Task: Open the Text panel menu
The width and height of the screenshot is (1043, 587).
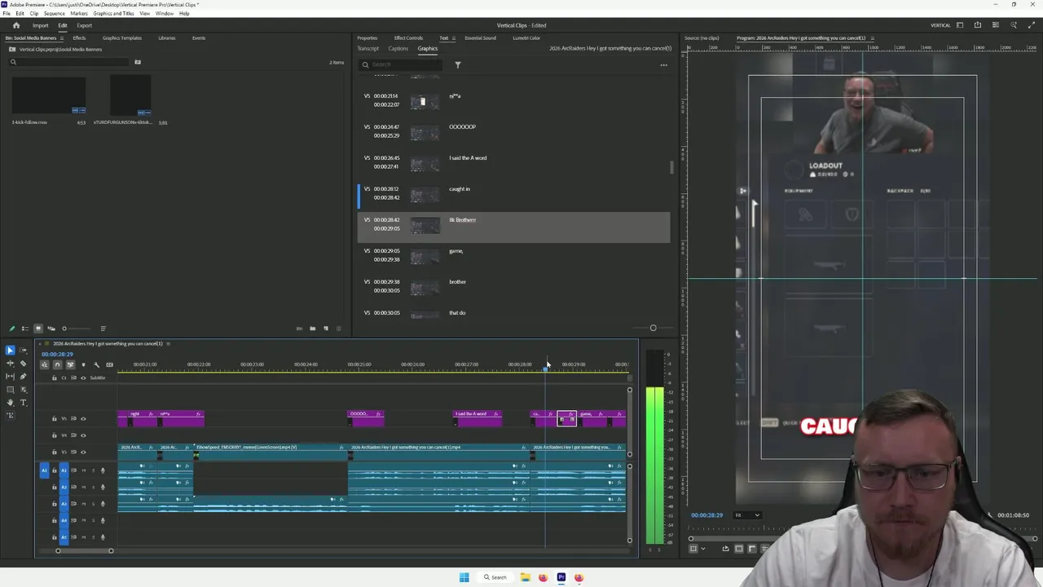Action: click(454, 38)
